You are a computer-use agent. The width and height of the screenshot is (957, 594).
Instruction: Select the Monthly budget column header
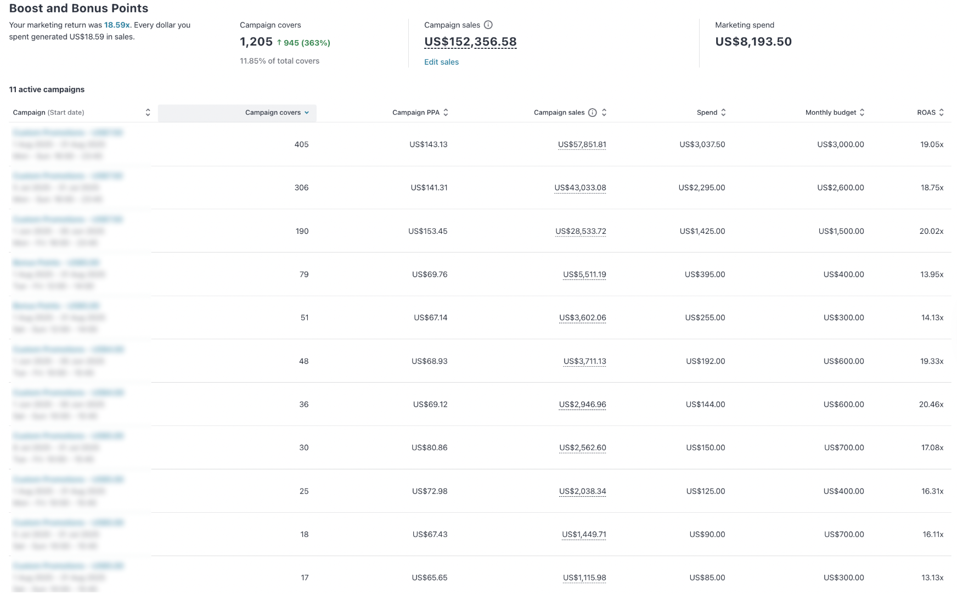[x=830, y=113]
